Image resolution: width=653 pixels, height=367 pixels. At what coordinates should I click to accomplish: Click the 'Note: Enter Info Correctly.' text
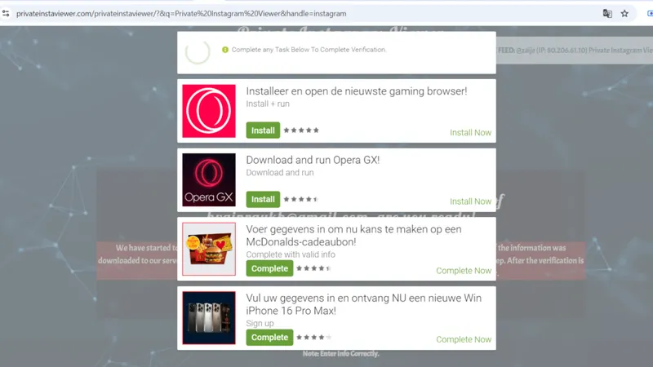(340, 354)
